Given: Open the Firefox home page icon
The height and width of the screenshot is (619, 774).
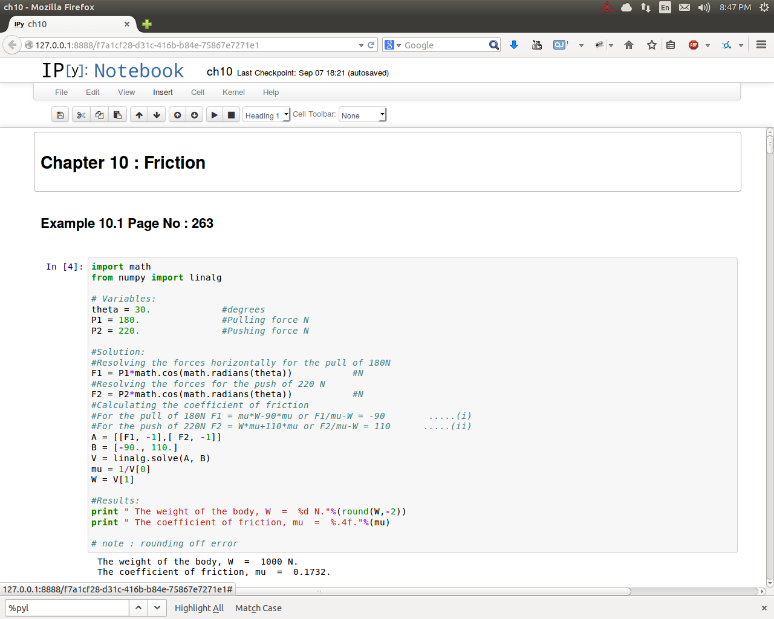Looking at the screenshot, I should click(629, 45).
